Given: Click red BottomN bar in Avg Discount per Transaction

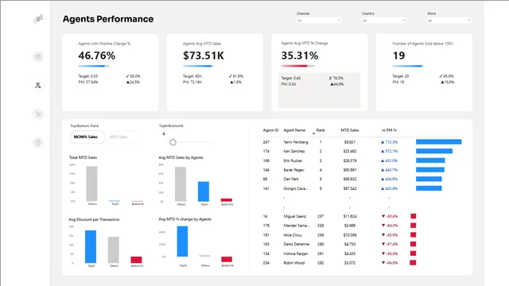Looking at the screenshot, I should tap(136, 260).
